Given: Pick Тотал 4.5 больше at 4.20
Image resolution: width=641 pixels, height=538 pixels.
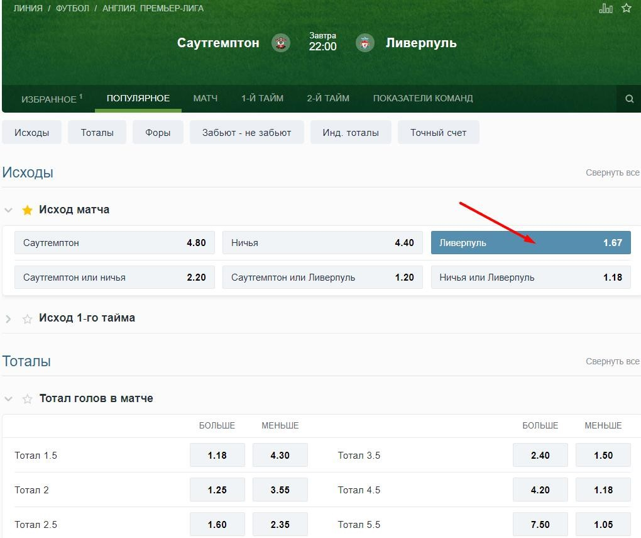Looking at the screenshot, I should 540,490.
